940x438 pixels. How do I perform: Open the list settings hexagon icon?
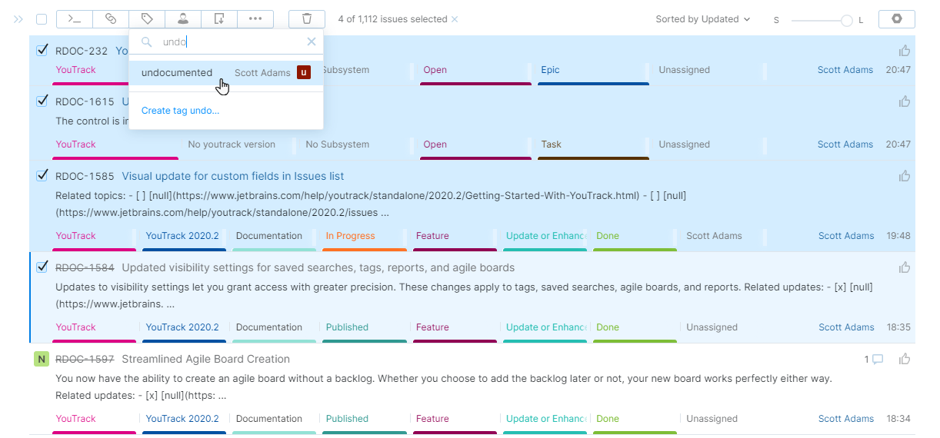[896, 19]
